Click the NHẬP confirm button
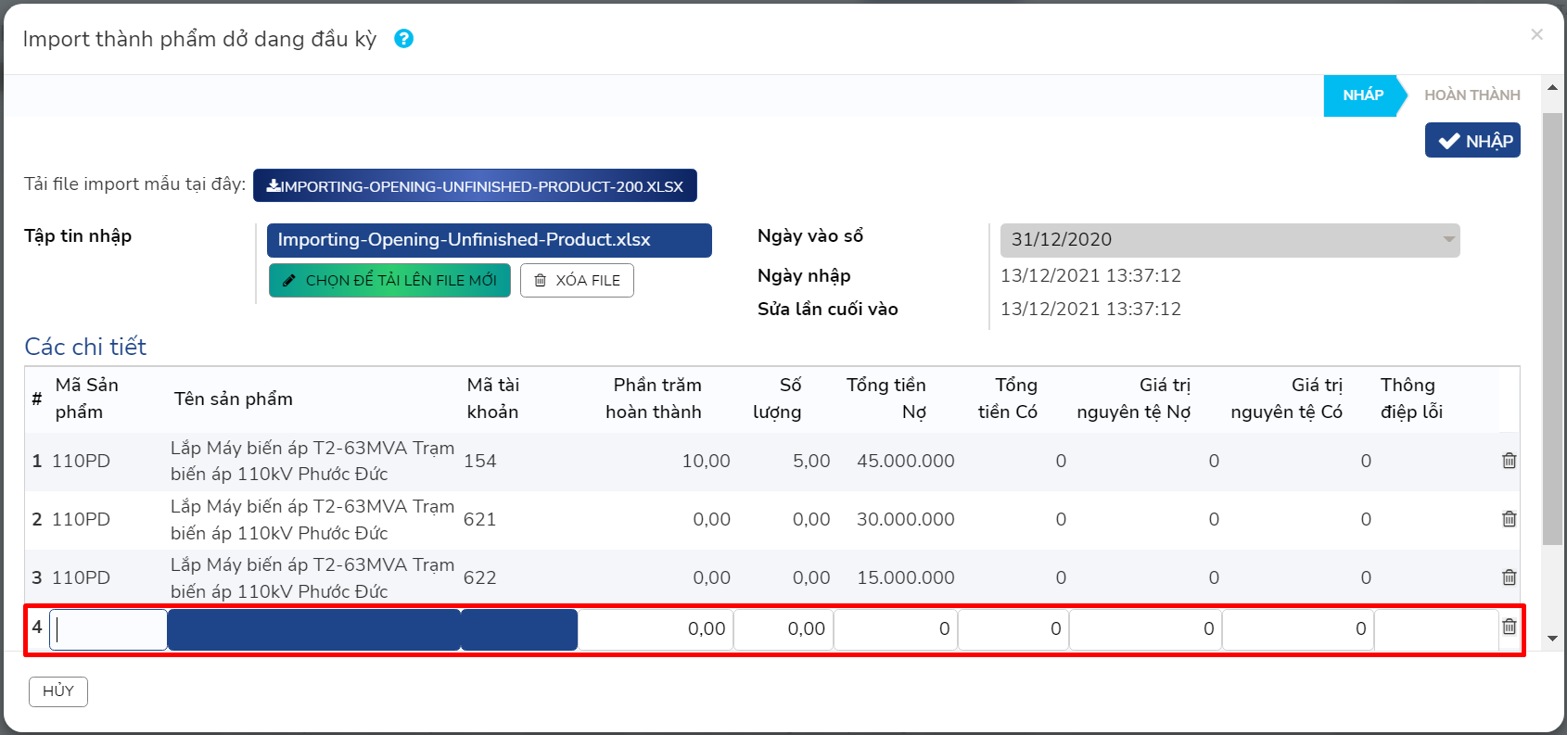The image size is (1567, 735). 1472,141
